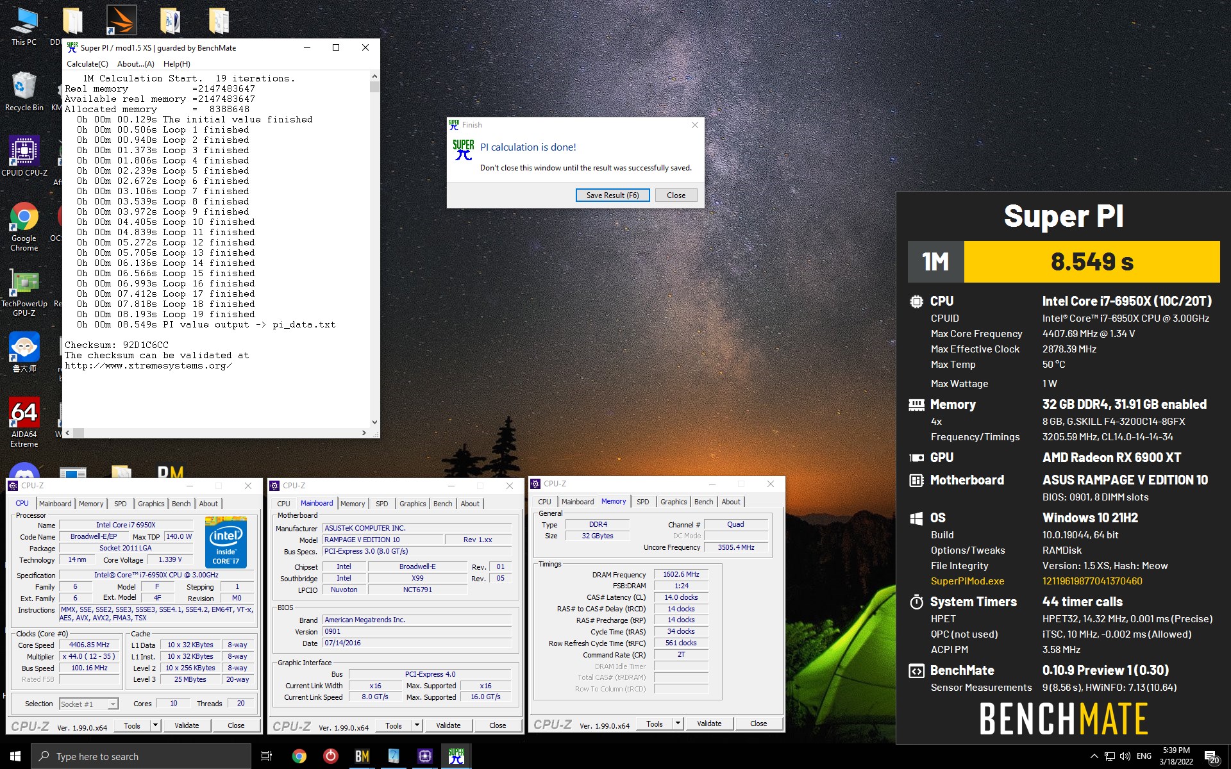
Task: Click Save Result (F6) button
Action: (612, 195)
